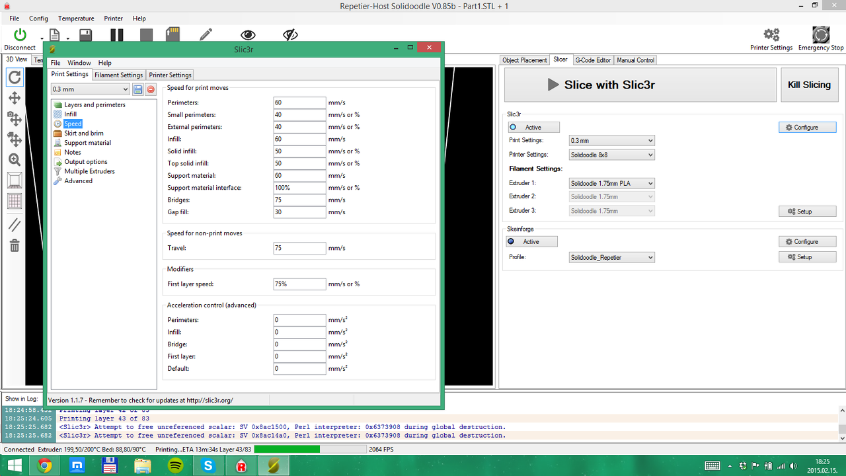This screenshot has height=476, width=846.
Task: Open Repetier-Host Temperature menu
Action: (x=76, y=19)
